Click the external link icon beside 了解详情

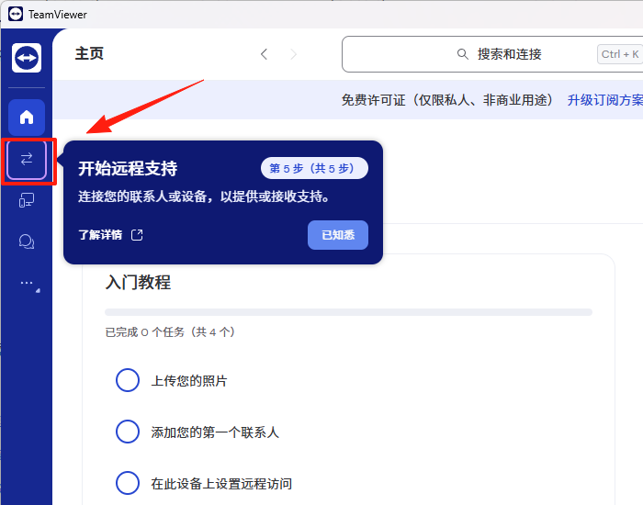click(x=137, y=235)
